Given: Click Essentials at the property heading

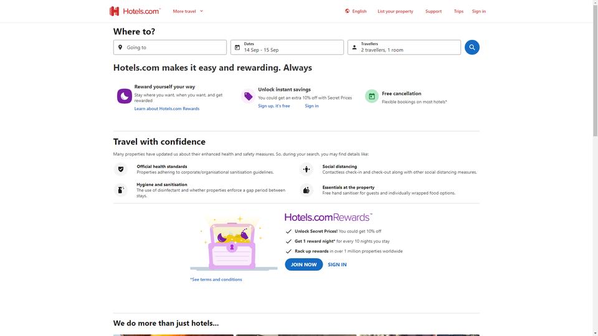Looking at the screenshot, I should click(348, 187).
